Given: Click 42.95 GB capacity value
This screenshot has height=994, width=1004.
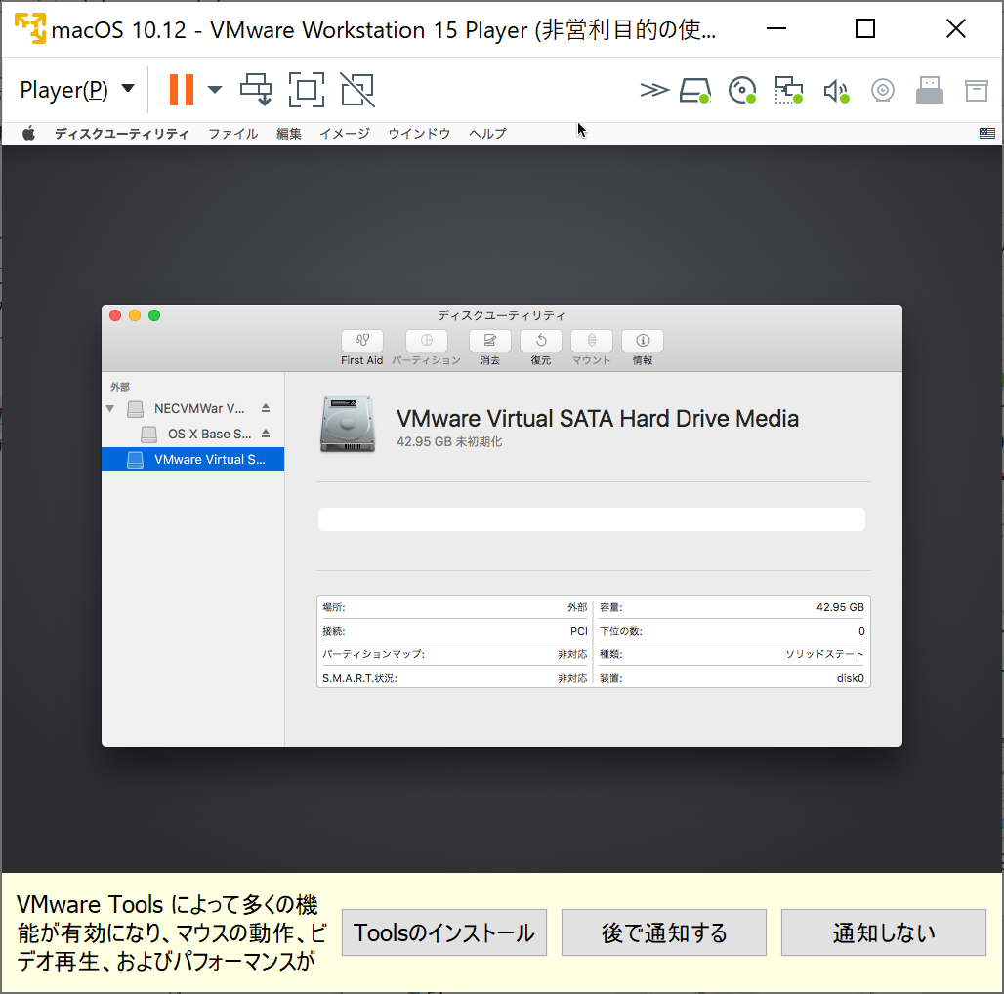Looking at the screenshot, I should tap(840, 607).
